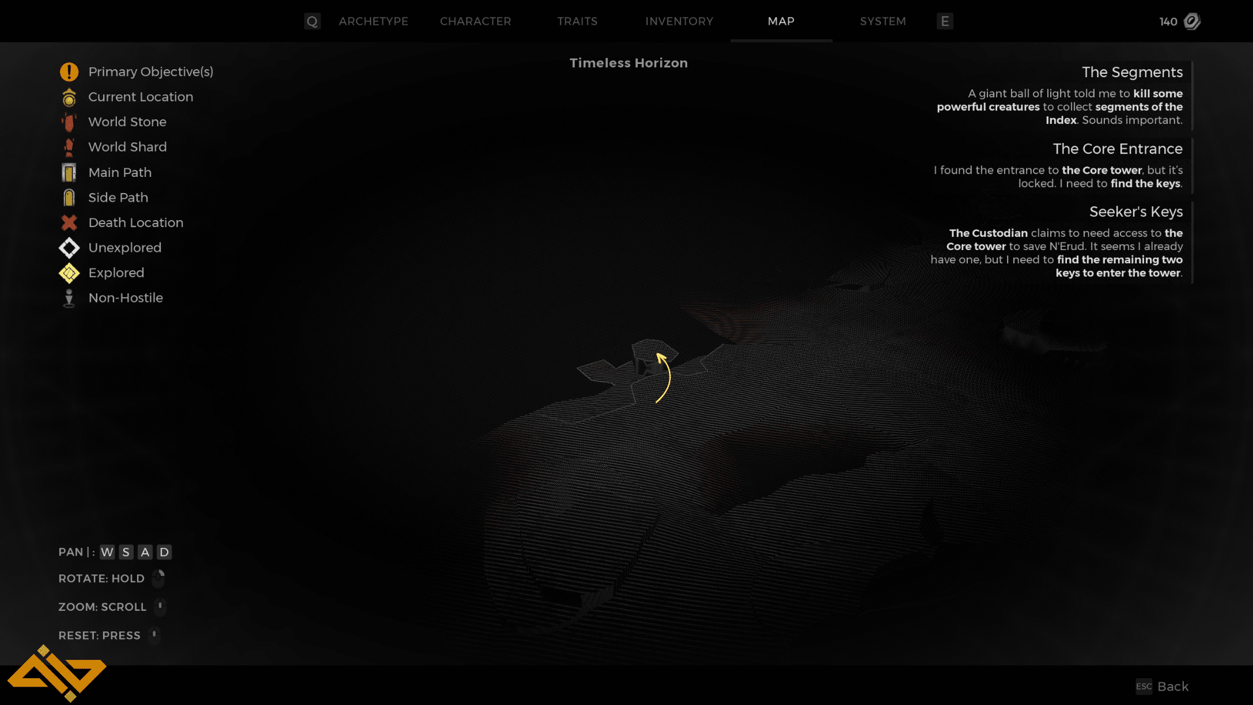The width and height of the screenshot is (1253, 705).
Task: Click the World Stone legend label
Action: click(127, 122)
